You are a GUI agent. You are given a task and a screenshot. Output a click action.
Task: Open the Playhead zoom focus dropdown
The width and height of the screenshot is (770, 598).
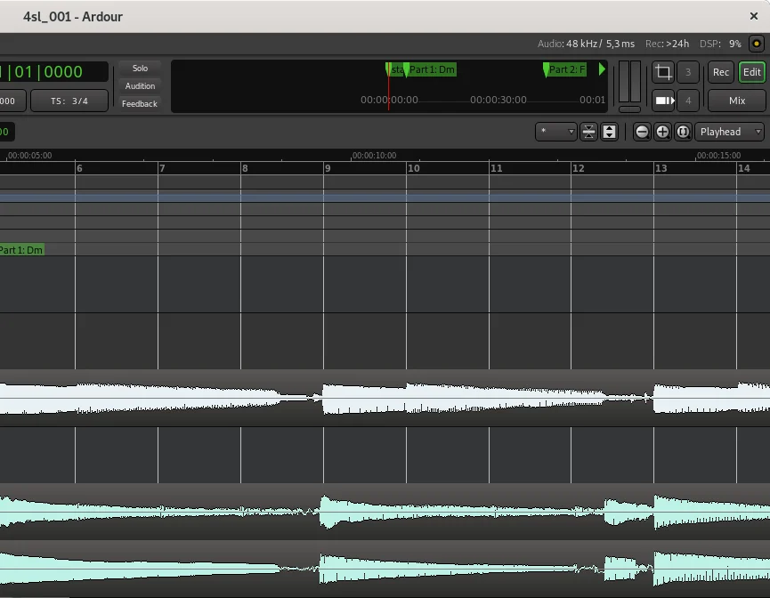coord(729,132)
